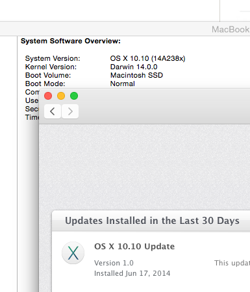Click System Version value OS X 10.10 (14A238x)

[x=147, y=58]
